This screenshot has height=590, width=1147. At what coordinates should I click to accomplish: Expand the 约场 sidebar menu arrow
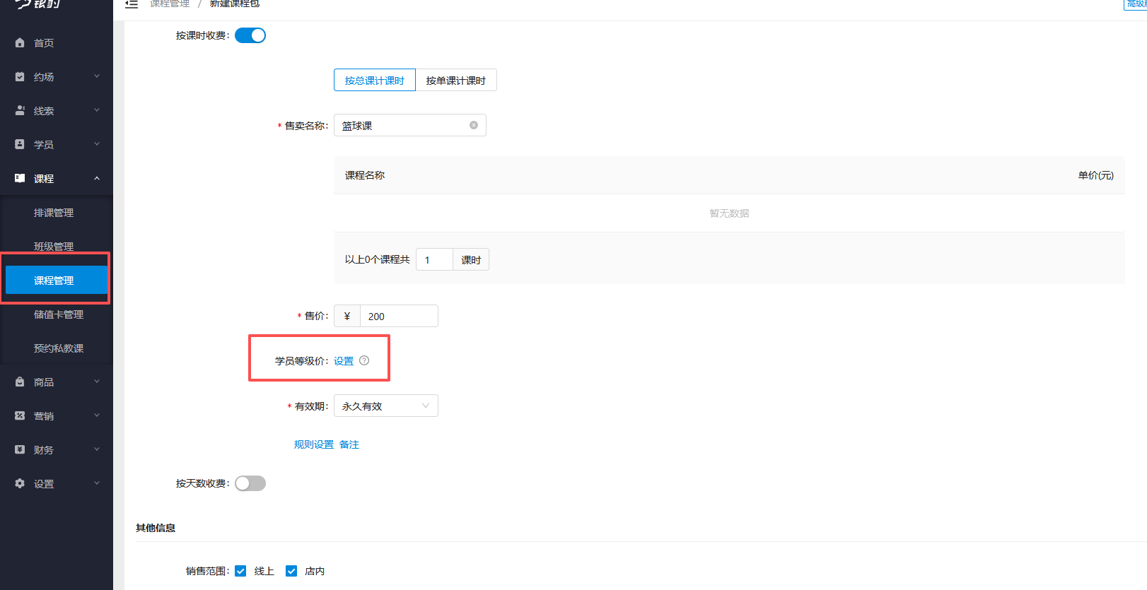tap(97, 76)
